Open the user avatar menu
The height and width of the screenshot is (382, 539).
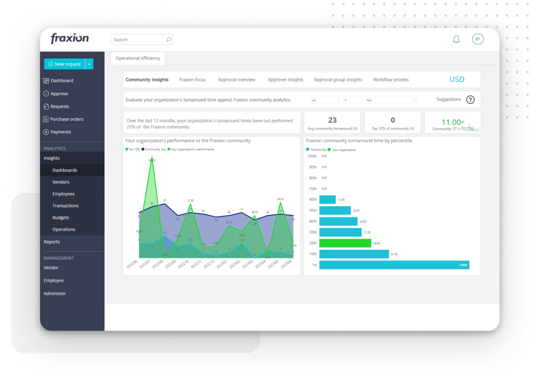(x=477, y=38)
